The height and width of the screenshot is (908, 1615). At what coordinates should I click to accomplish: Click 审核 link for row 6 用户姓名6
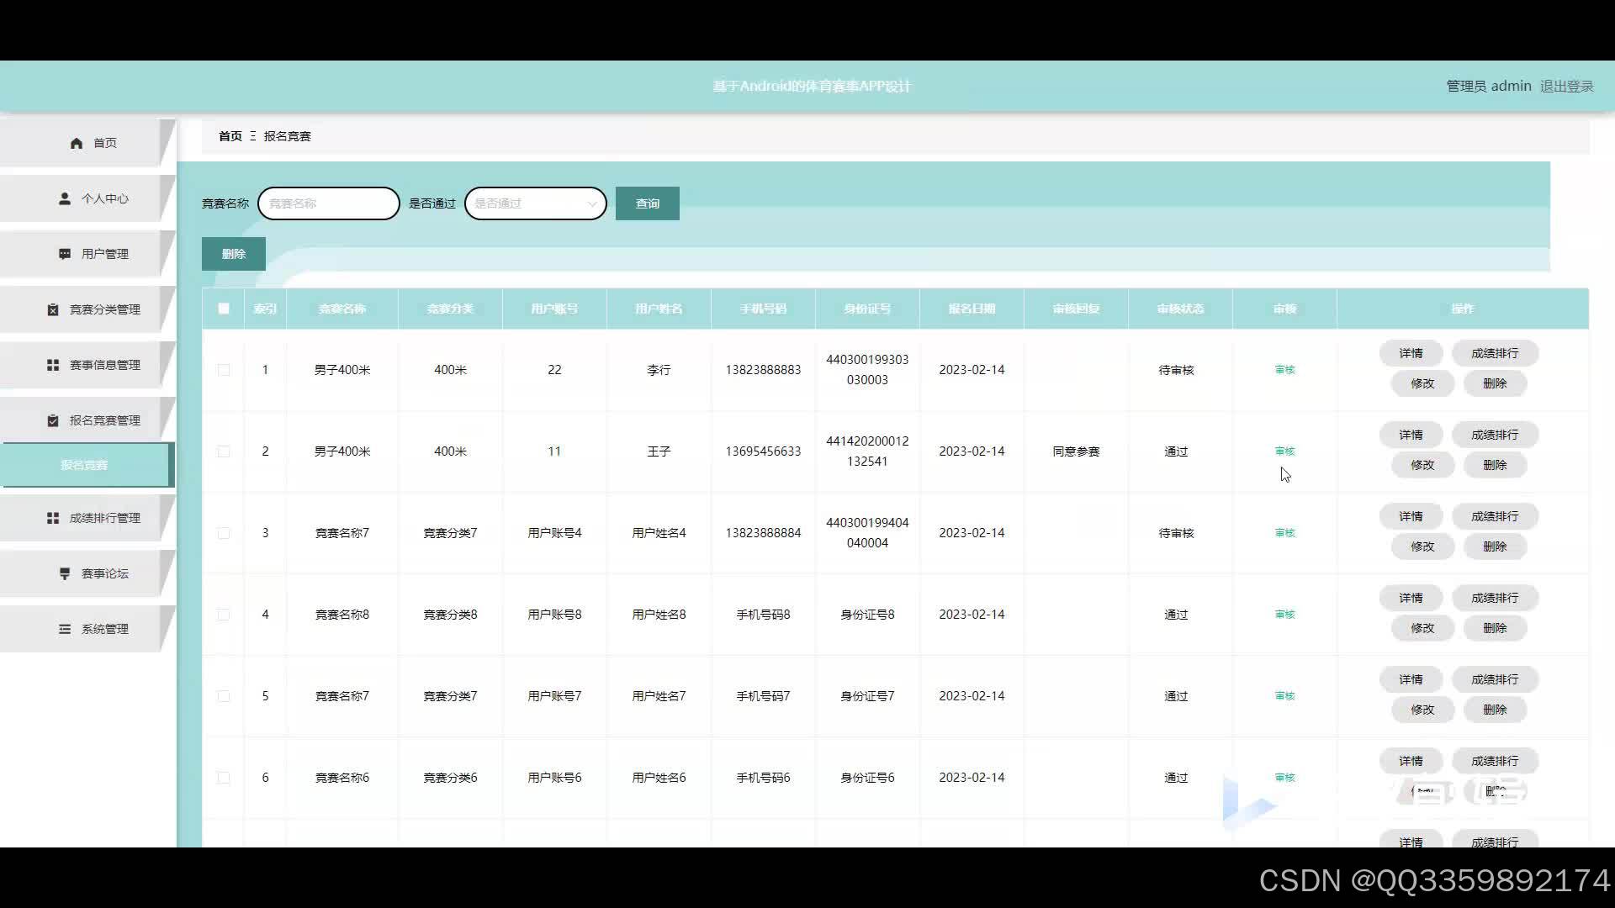tap(1284, 778)
